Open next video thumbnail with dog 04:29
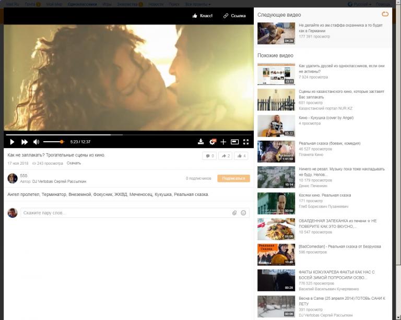 tap(276, 33)
